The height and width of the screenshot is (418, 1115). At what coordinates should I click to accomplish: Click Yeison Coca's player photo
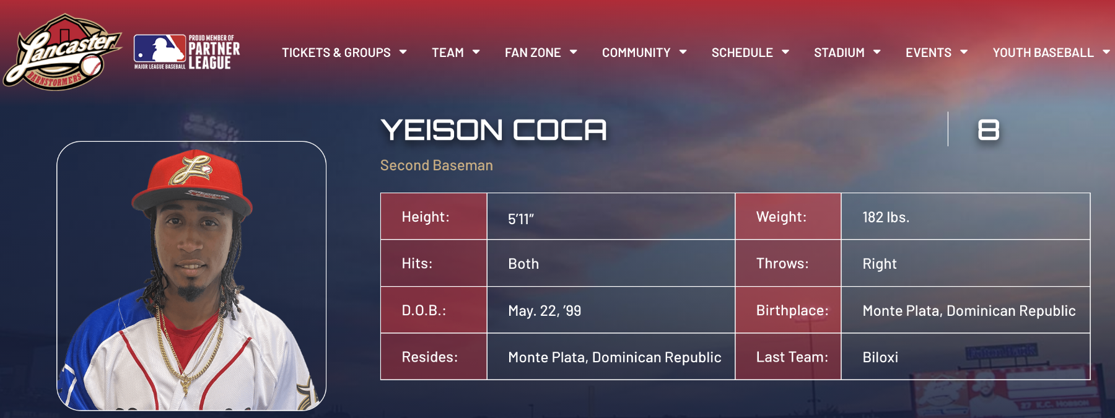coord(191,276)
